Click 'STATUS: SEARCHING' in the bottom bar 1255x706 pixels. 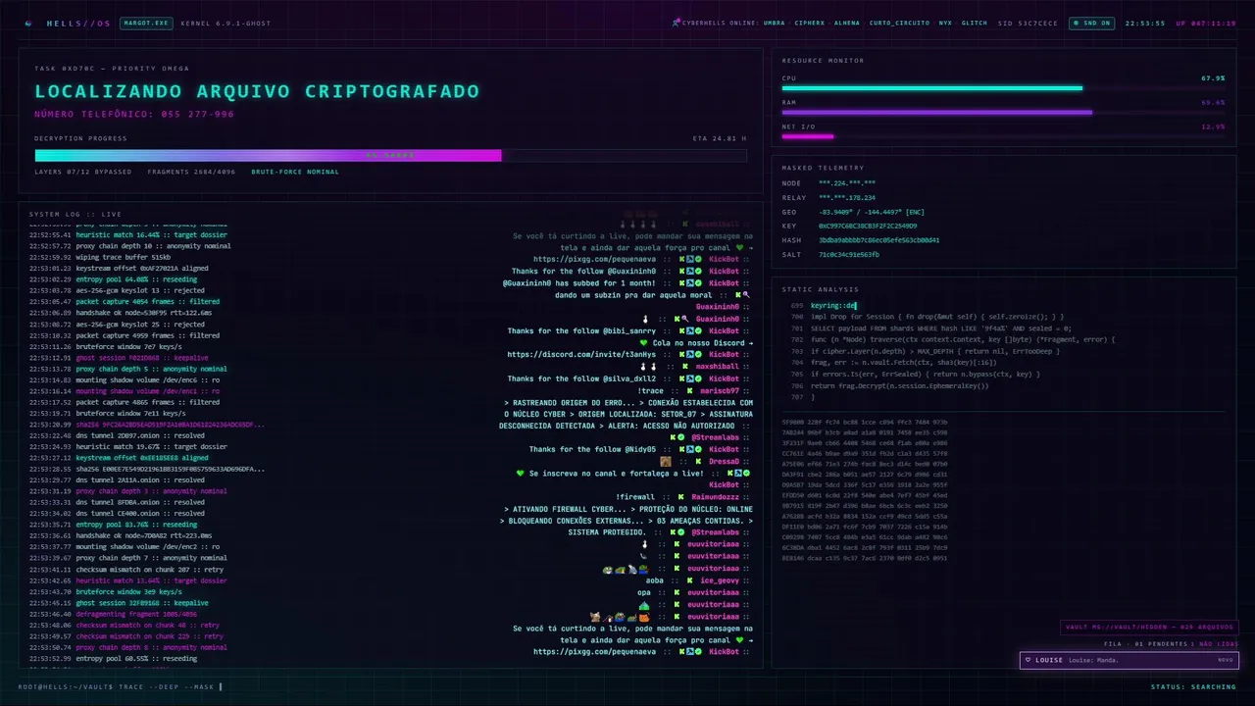pos(1193,686)
